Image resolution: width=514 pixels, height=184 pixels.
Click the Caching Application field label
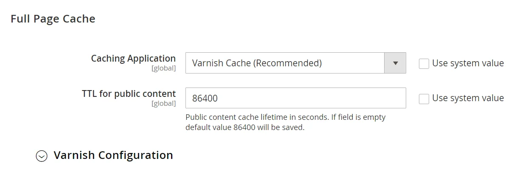click(x=133, y=59)
